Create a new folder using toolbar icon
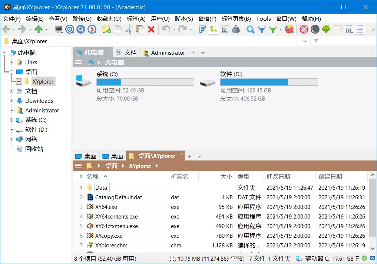Image resolution: width=377 pixels, height=264 pixels. (106, 29)
